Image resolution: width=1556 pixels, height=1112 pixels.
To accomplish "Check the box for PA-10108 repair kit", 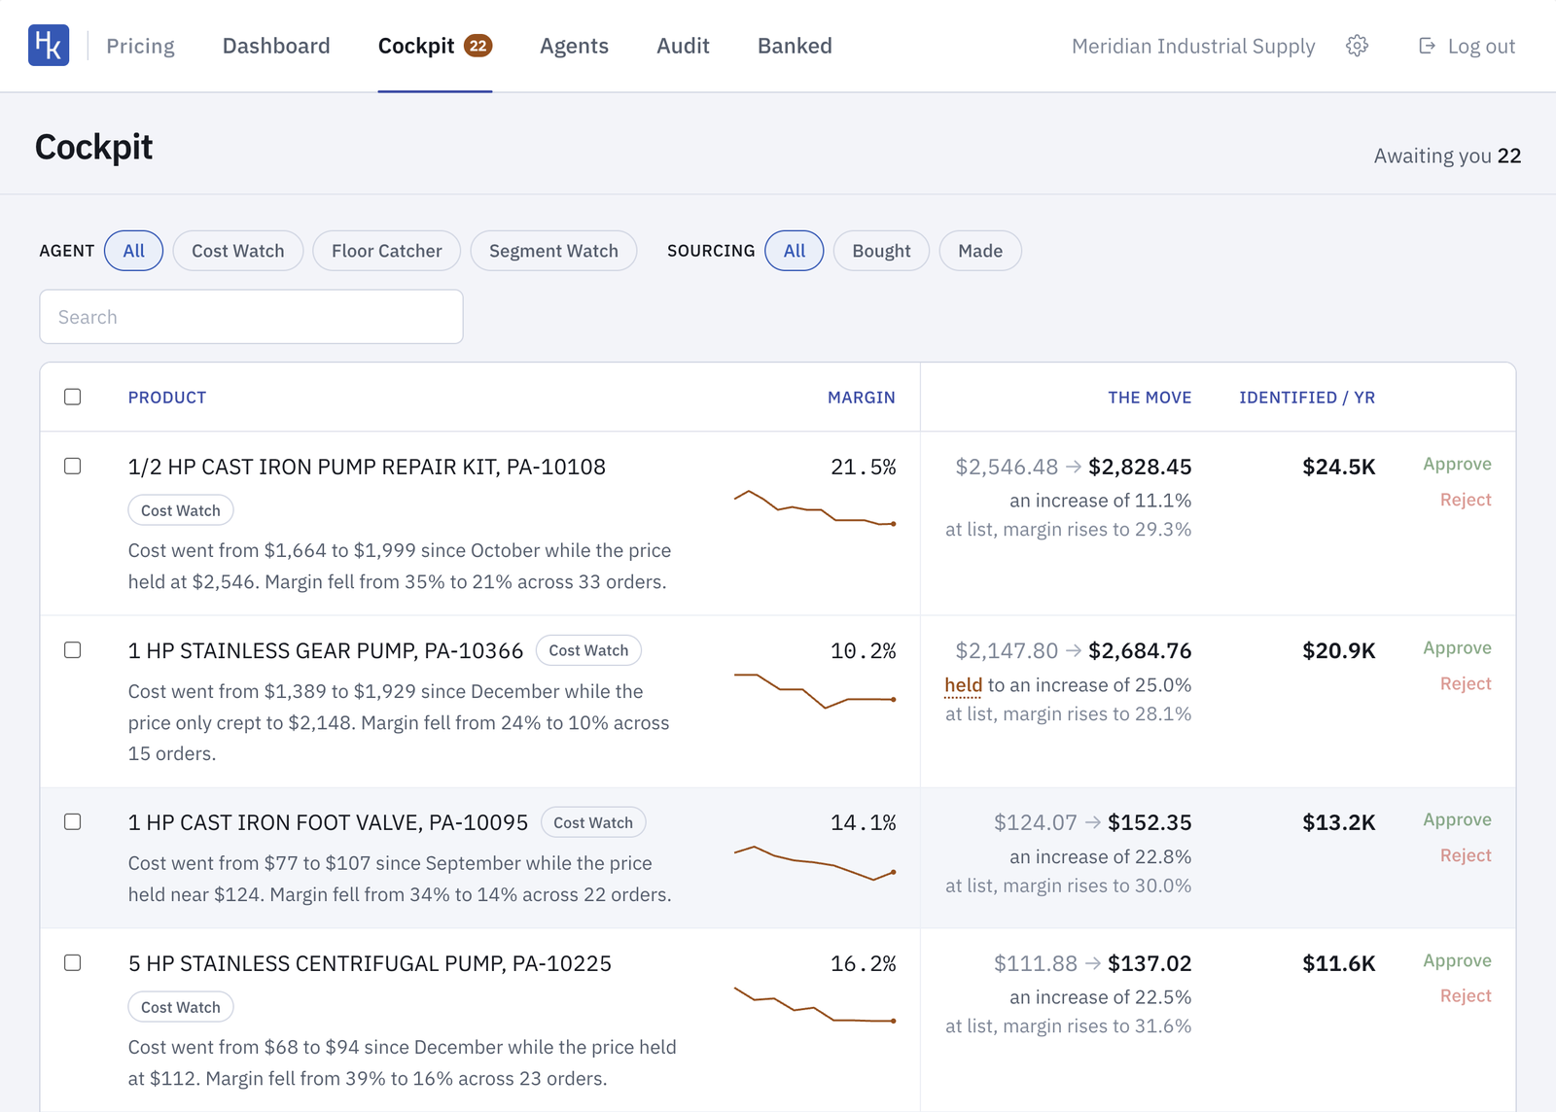I will (x=73, y=466).
